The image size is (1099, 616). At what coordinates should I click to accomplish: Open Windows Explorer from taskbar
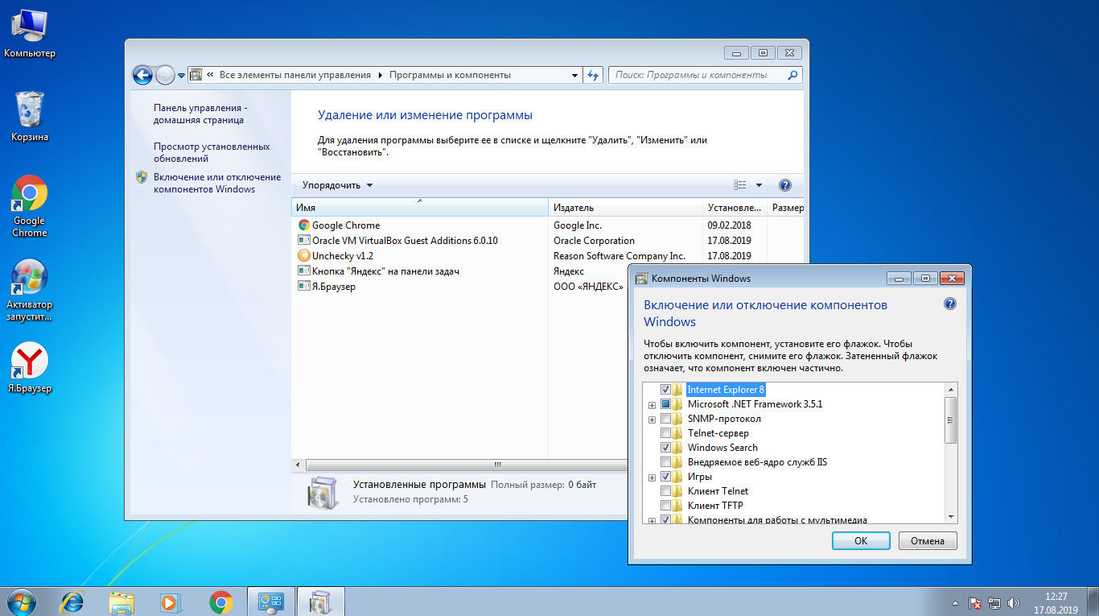(121, 602)
